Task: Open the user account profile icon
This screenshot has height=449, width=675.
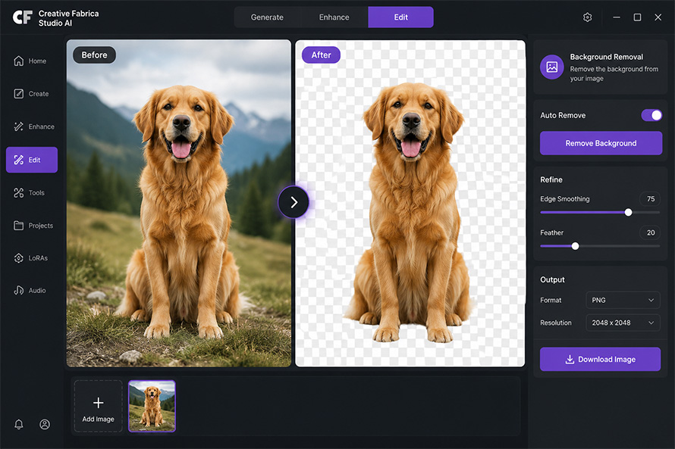Action: [45, 425]
